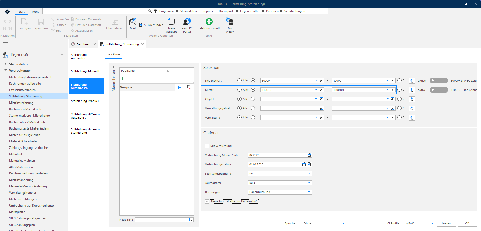Viewport: 481px width, 231px height.
Task: Click the filter funnel icon
Action: 155,11
